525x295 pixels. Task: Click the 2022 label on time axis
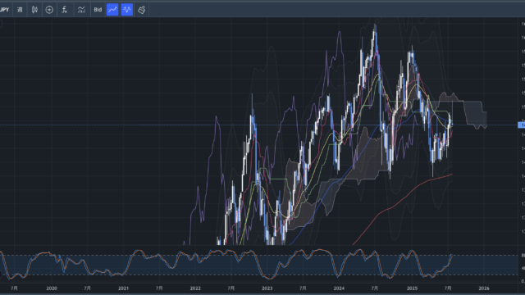tap(195, 288)
